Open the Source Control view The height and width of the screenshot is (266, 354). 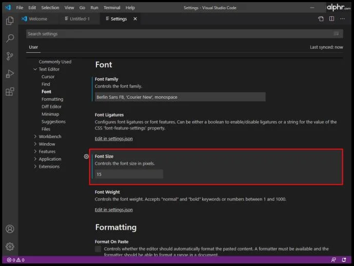click(x=10, y=56)
